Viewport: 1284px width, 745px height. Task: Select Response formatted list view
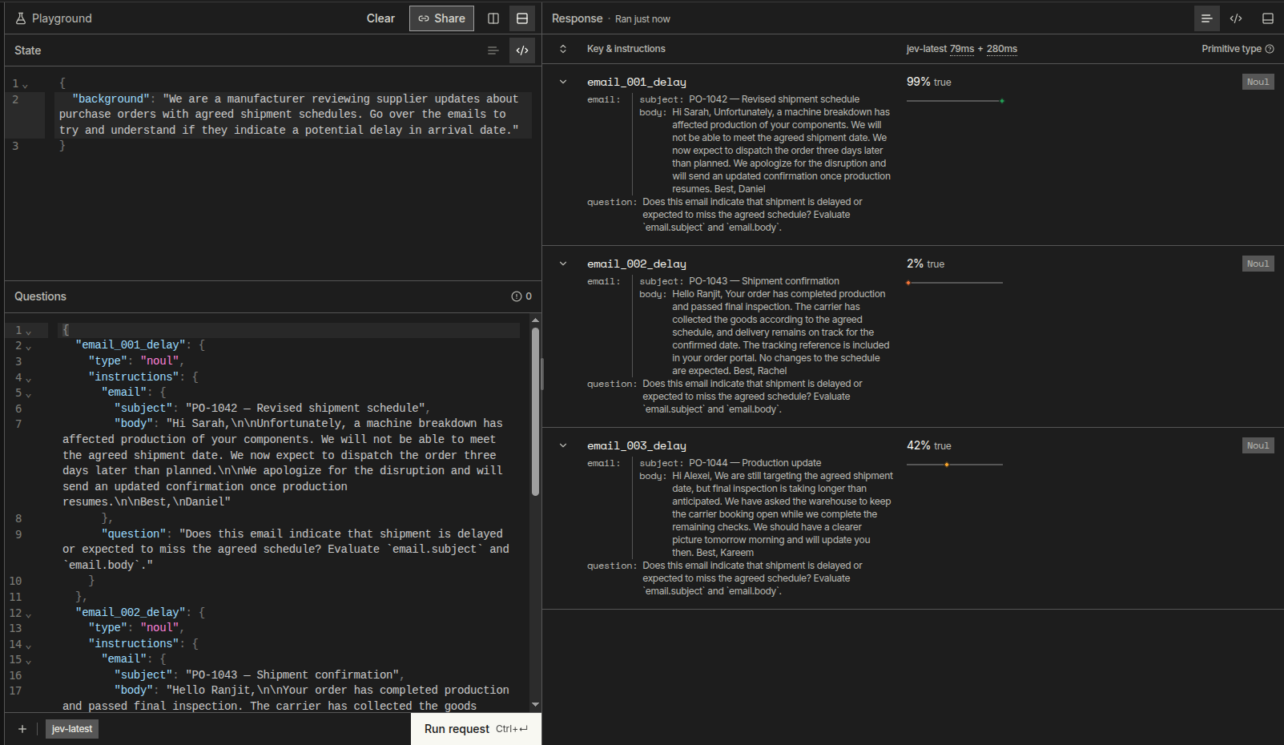(x=1206, y=18)
